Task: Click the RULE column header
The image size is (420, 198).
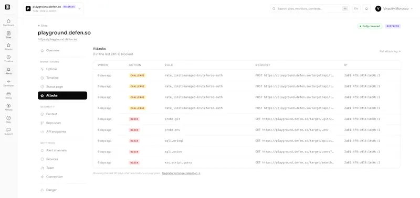Action: click(x=169, y=65)
